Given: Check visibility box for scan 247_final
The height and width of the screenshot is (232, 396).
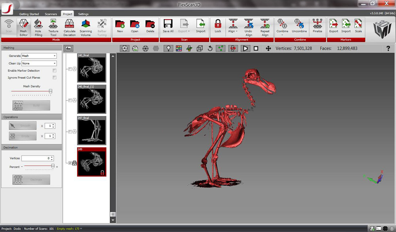Looking at the screenshot, I should click(x=70, y=131).
